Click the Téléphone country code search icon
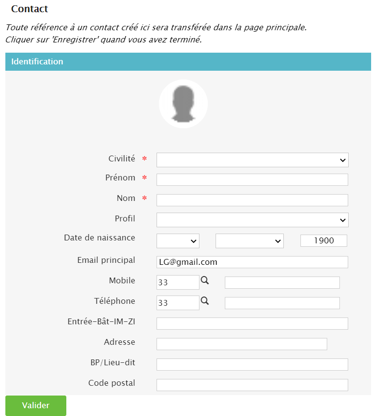The width and height of the screenshot is (376, 416). tap(205, 301)
